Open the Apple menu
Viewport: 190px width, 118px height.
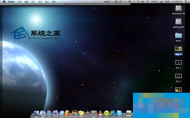coord(4,2)
